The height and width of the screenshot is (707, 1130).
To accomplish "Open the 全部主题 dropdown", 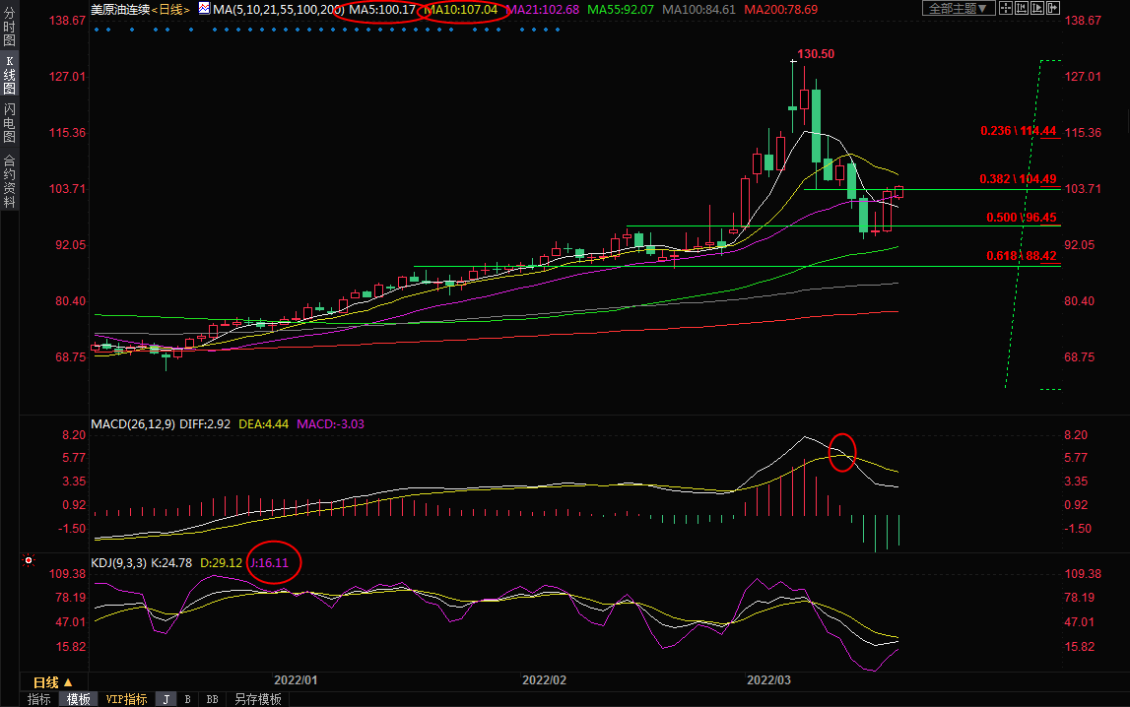I will point(956,9).
